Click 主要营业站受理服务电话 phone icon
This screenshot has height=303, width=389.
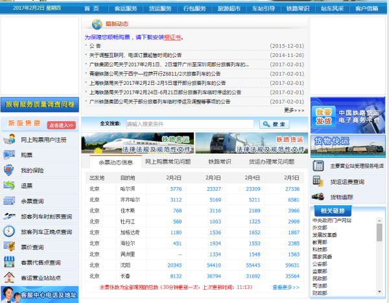pyautogui.click(x=318, y=166)
